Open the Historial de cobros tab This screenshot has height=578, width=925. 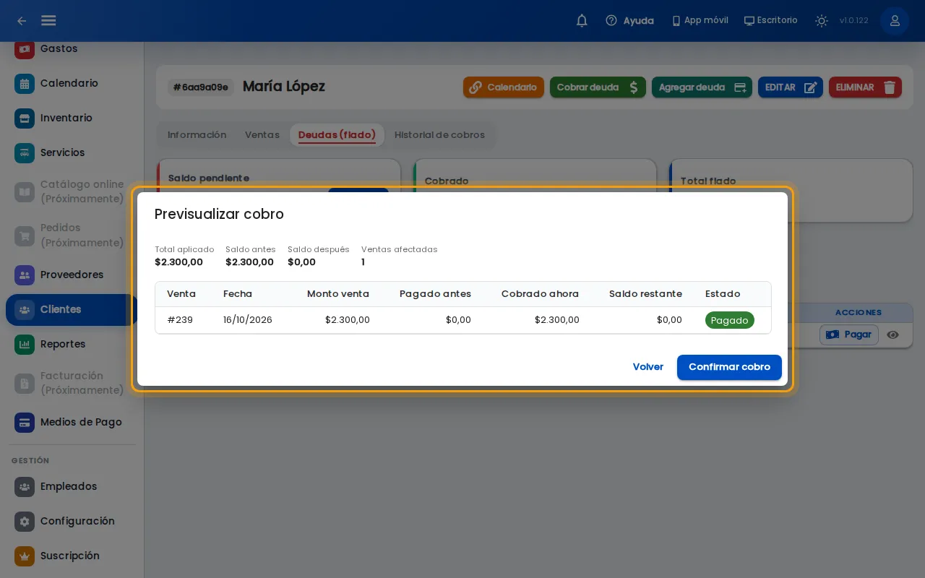[x=439, y=135]
